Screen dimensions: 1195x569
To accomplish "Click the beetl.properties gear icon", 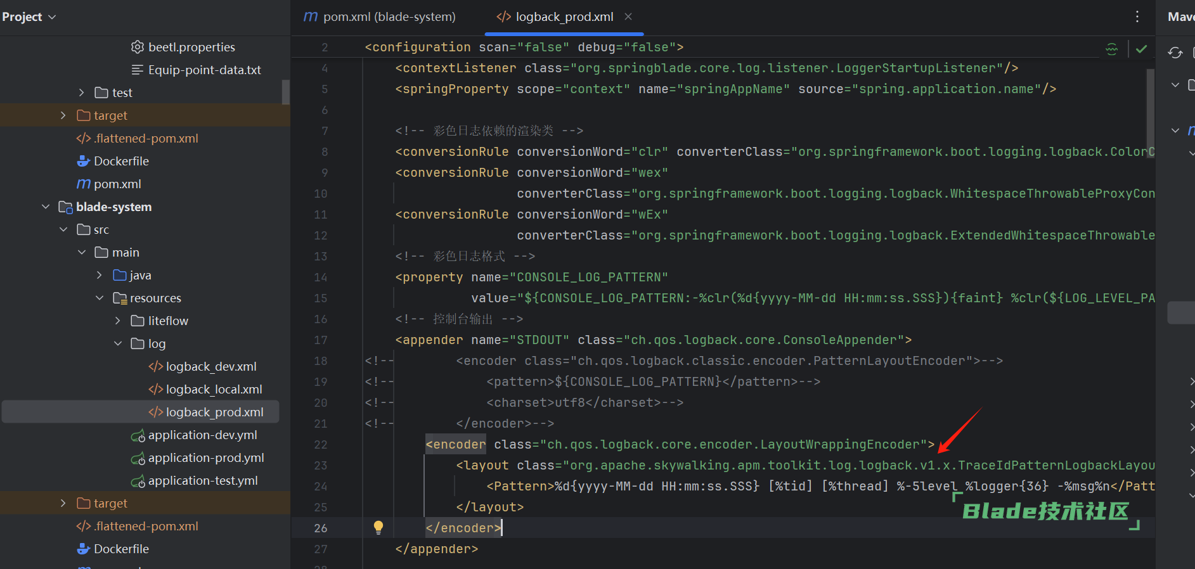I will [138, 47].
